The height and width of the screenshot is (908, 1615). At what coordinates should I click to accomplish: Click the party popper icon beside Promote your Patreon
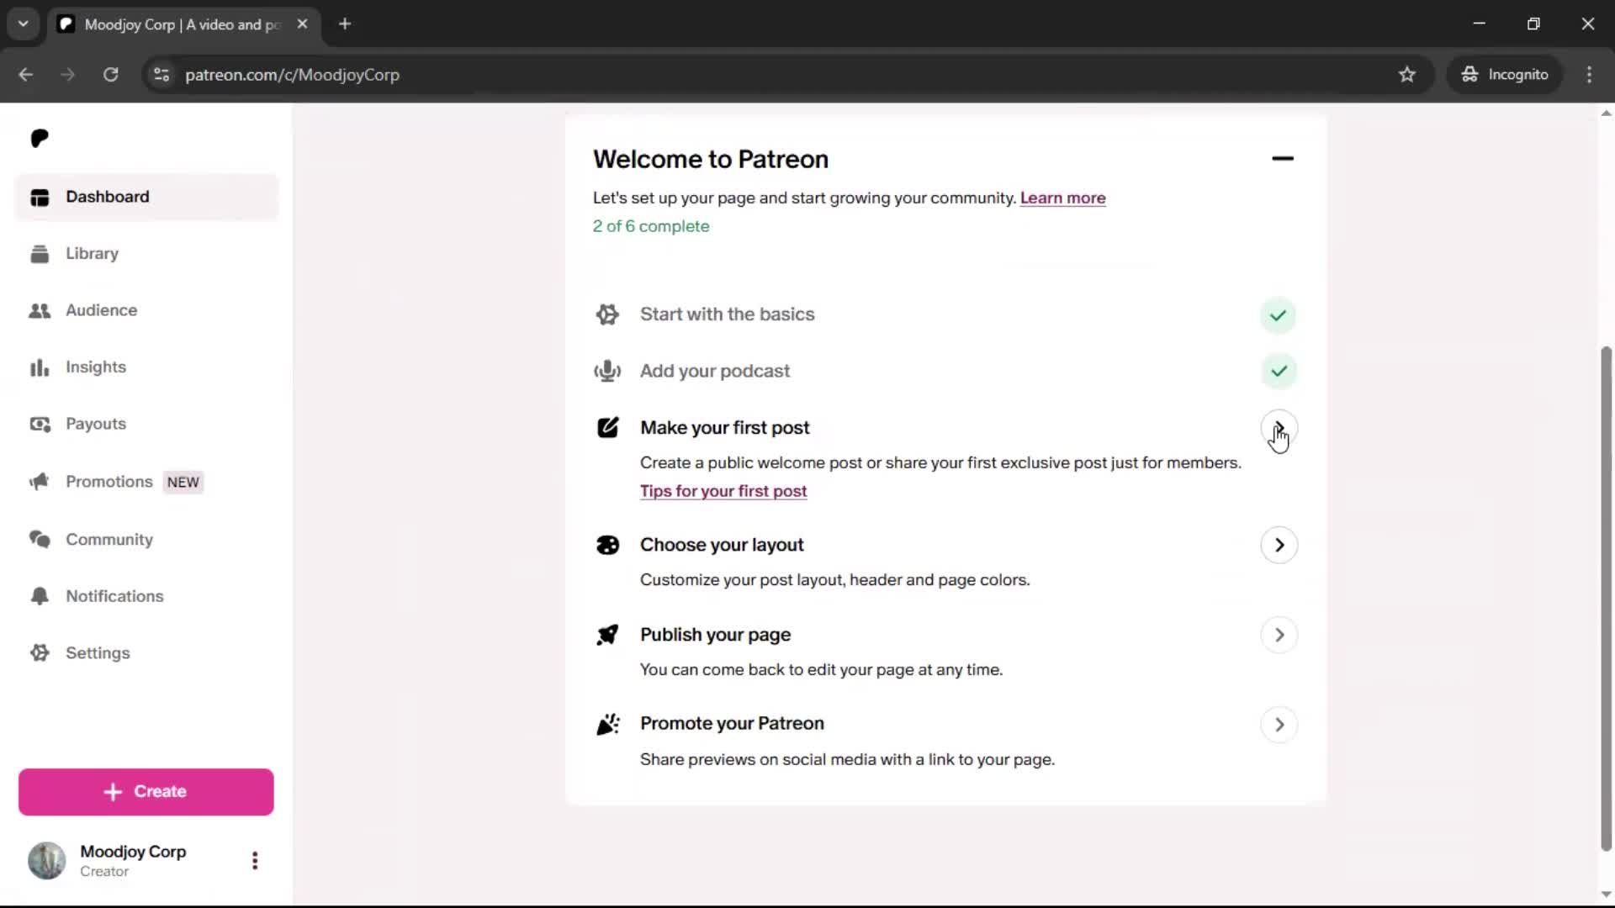607,724
